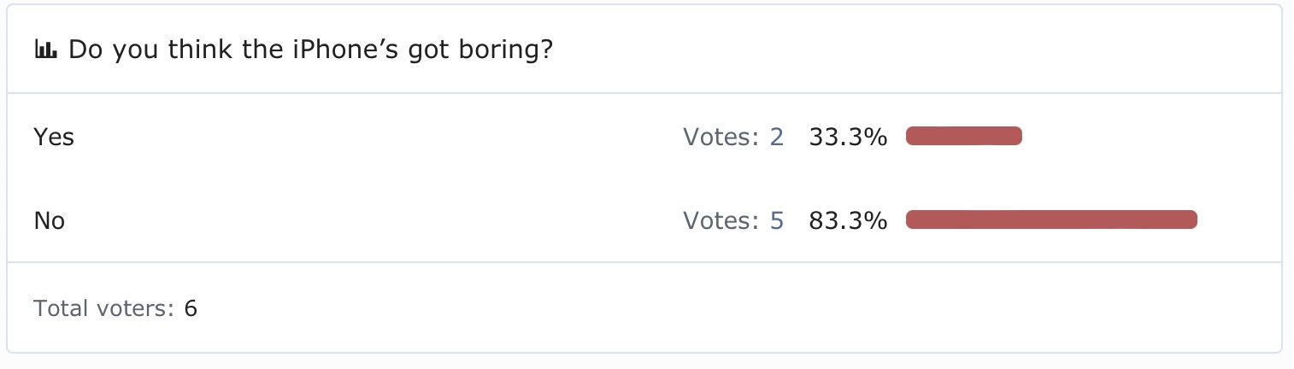Screen dimensions: 1294x369
Task: Open the voter list showing Votes: 5
Action: [x=733, y=221]
